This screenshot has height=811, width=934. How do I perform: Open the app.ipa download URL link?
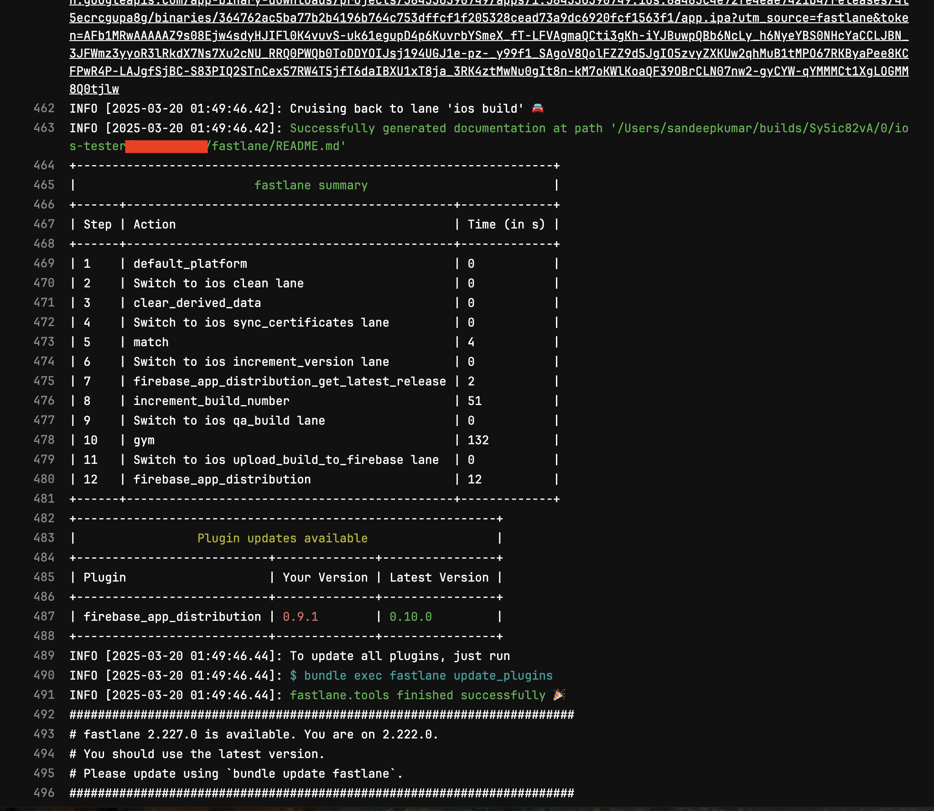point(489,45)
